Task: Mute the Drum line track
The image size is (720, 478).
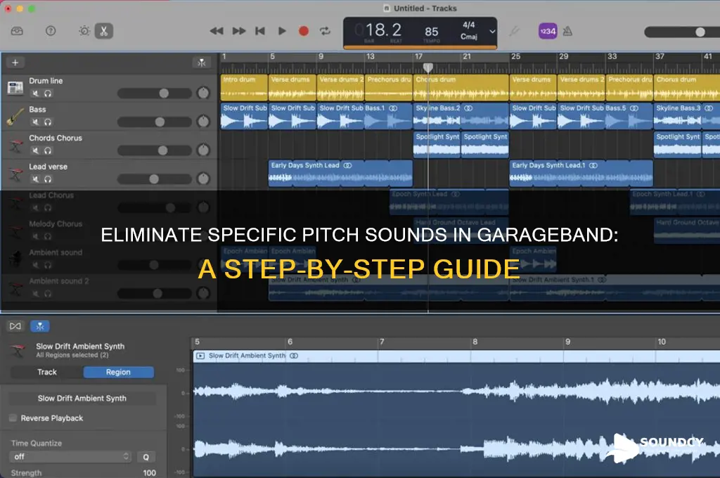Action: coord(35,93)
